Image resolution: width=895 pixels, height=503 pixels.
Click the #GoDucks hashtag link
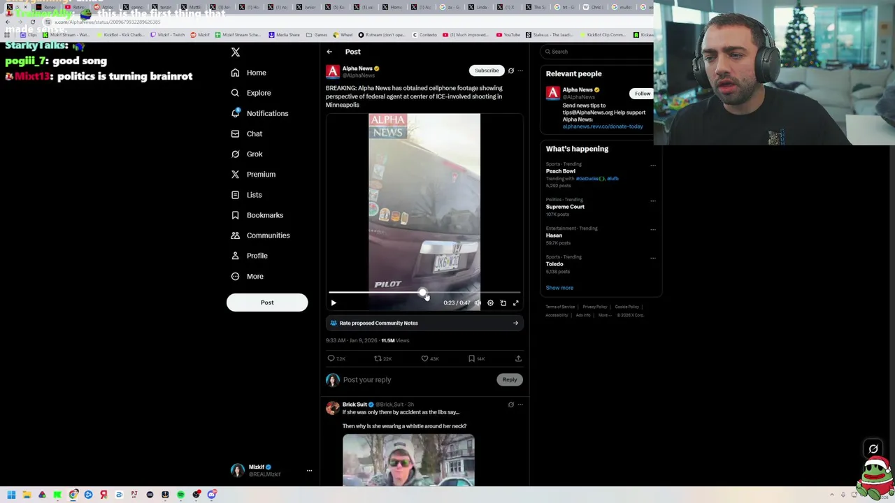(x=589, y=179)
